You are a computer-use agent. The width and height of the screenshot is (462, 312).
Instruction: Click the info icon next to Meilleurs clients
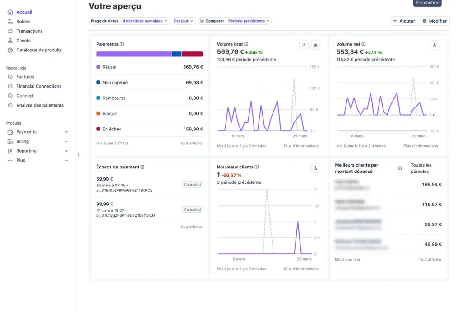[x=400, y=168]
